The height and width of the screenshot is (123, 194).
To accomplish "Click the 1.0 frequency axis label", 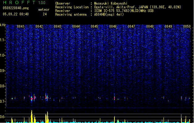I will pyautogui.click(x=3, y=55).
